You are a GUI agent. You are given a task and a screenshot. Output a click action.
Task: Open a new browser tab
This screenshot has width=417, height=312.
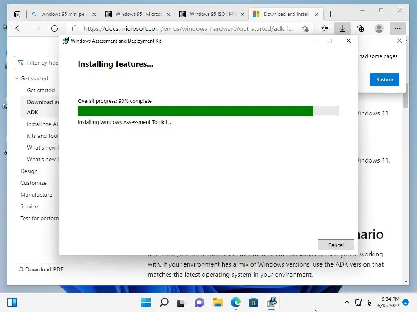330,14
